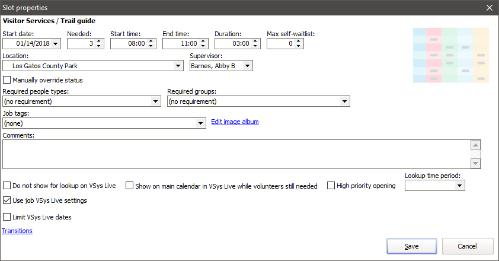
Task: Click inside the Comments text field
Action: pos(236,154)
